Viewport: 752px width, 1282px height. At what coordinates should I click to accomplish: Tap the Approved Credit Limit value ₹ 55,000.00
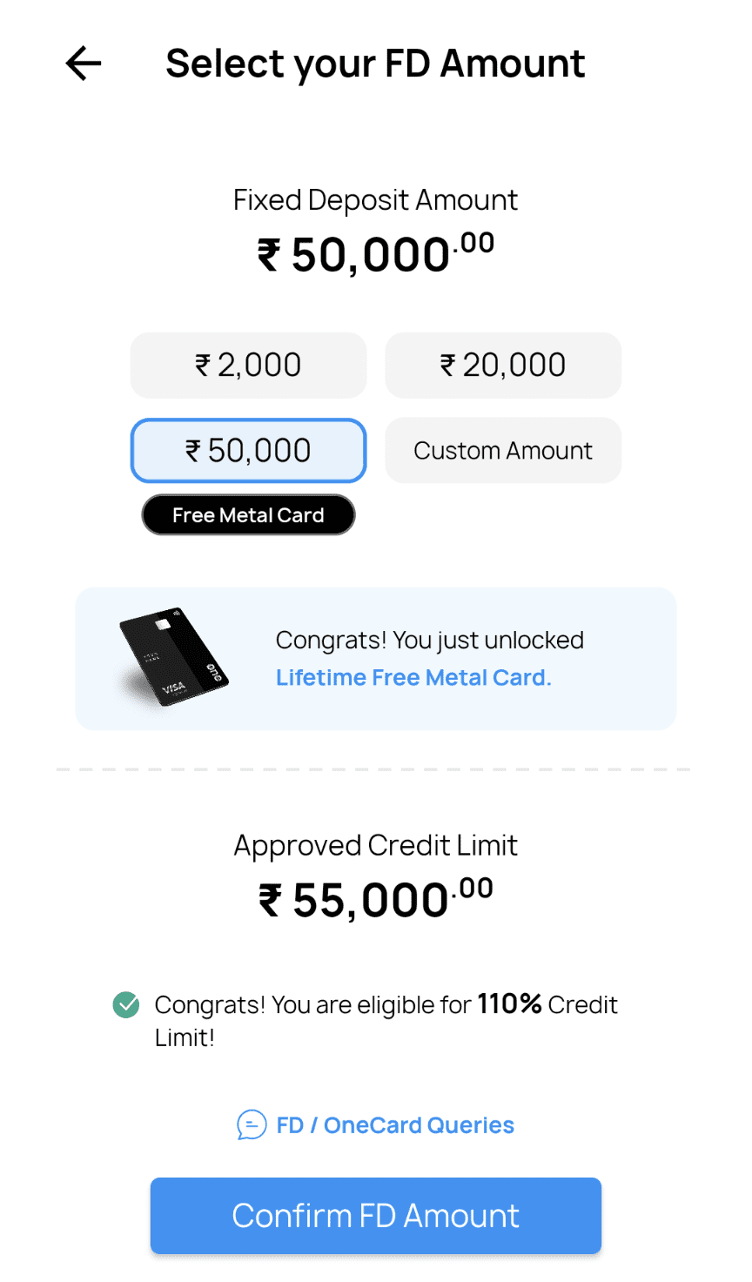(x=376, y=900)
